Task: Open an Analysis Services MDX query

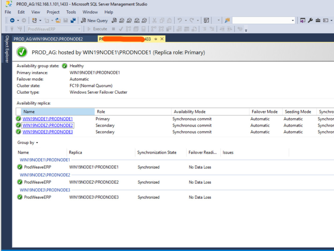Action: [x=122, y=20]
